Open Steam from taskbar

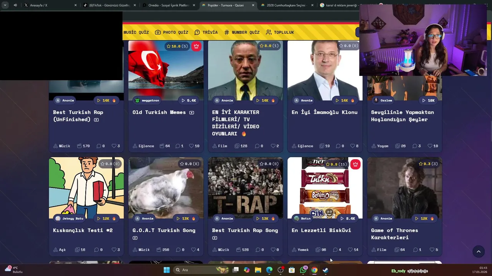click(326, 270)
